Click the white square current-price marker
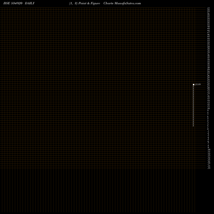The width and height of the screenshot is (214, 214). coord(193,84)
